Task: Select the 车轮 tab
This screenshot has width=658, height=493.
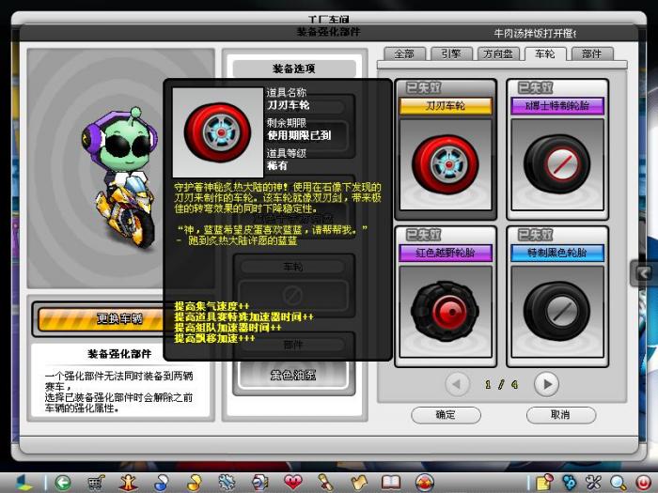Action: pyautogui.click(x=545, y=54)
